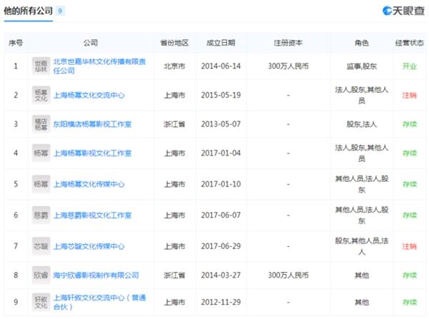Viewport: 429px width, 319px height.
Task: Select the date 2017-01-04
Action: tap(221, 153)
